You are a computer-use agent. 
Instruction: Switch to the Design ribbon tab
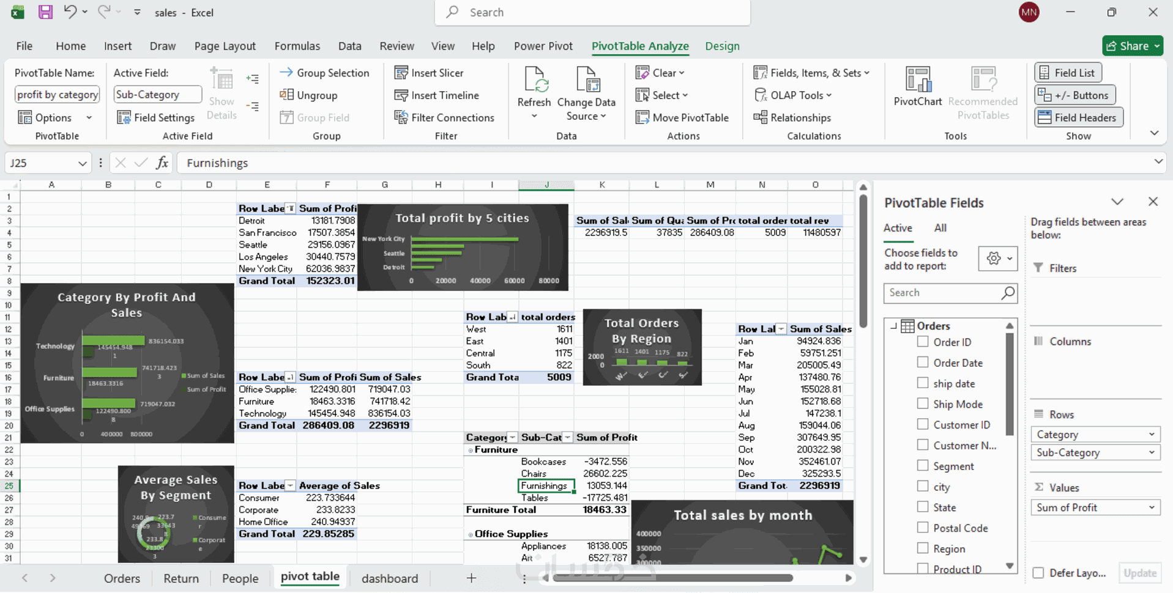click(722, 46)
